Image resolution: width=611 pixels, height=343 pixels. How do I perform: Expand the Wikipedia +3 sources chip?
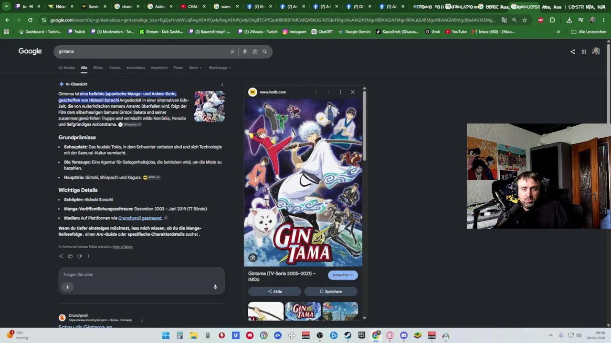pyautogui.click(x=129, y=124)
